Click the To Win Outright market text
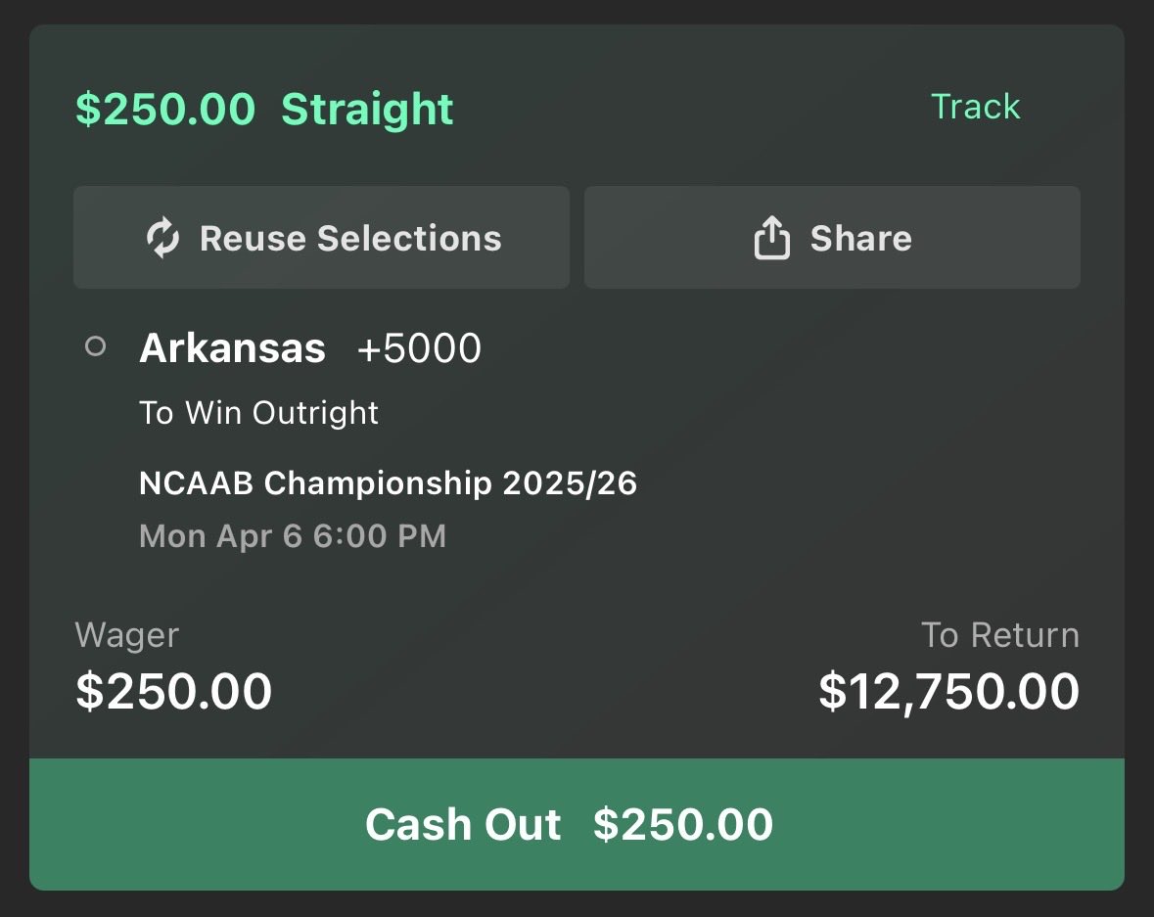The width and height of the screenshot is (1154, 917). click(x=258, y=413)
